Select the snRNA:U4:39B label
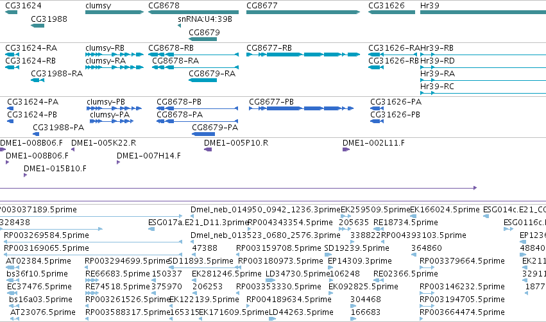The width and height of the screenshot is (546, 322). [205, 19]
